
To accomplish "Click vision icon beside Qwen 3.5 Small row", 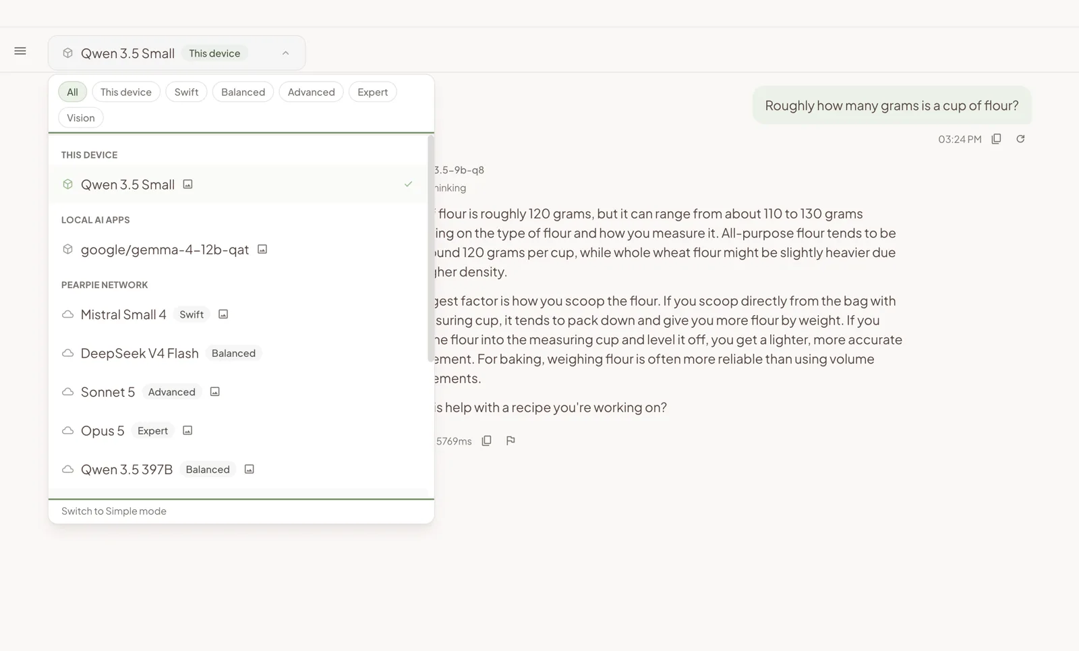I will point(188,184).
